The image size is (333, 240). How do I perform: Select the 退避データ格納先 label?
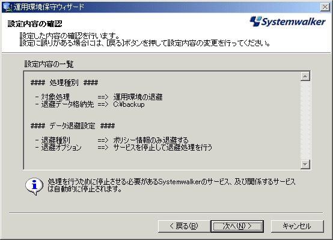67,104
